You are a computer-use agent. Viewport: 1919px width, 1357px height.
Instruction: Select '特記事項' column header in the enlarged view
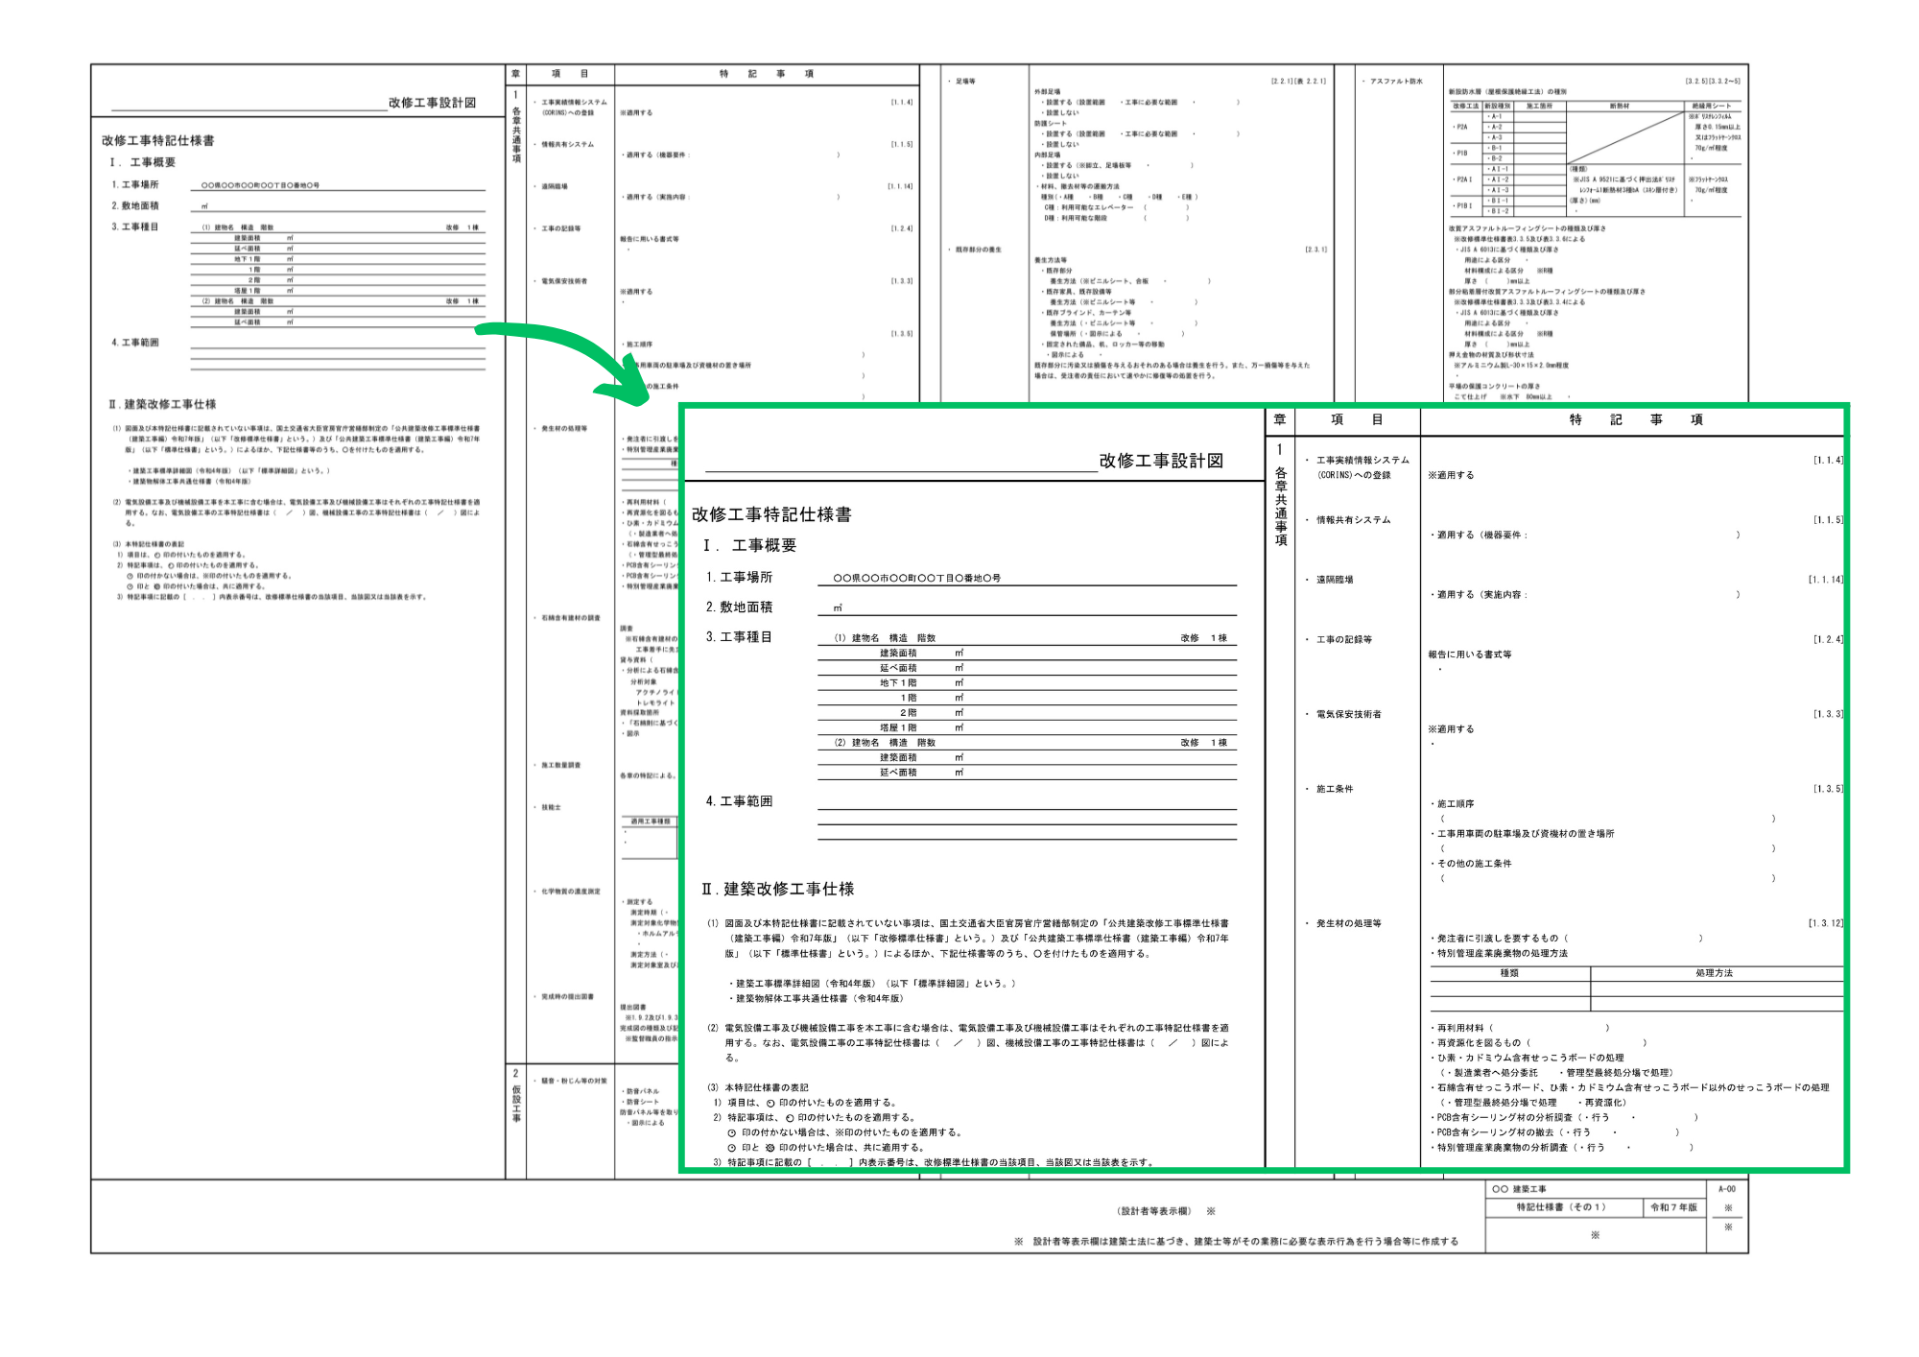[1635, 419]
